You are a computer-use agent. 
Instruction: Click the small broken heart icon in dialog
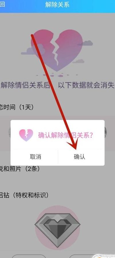26,135
